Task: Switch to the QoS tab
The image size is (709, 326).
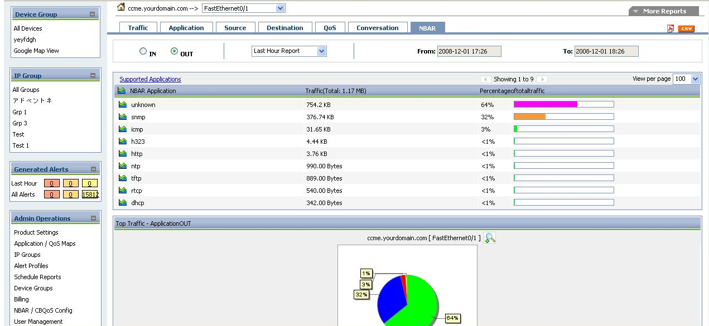Action: (330, 28)
